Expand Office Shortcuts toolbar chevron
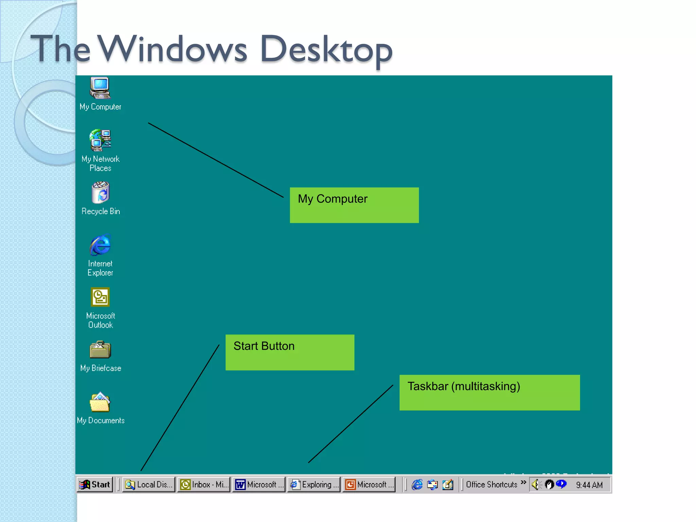Viewport: 696px width, 522px height. [523, 482]
